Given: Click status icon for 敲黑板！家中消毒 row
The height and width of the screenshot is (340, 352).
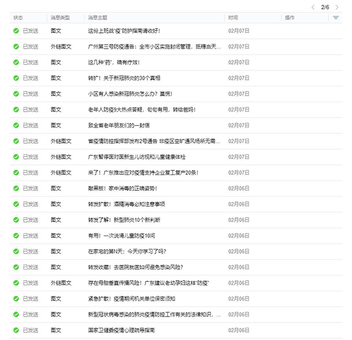Looking at the screenshot, I should pos(16,188).
